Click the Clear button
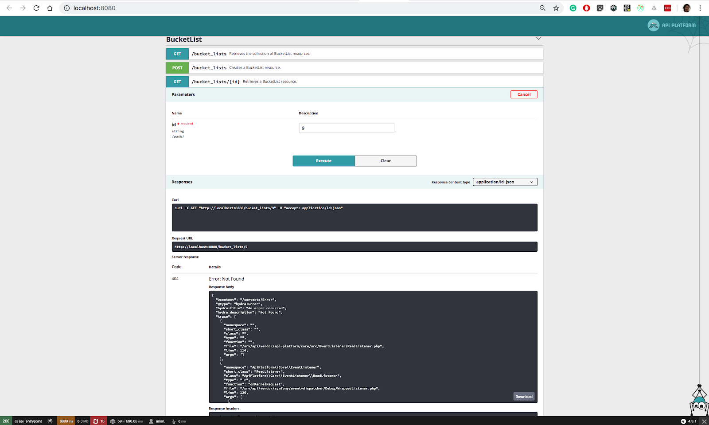Screen dimensions: 709x425 (x=386, y=161)
